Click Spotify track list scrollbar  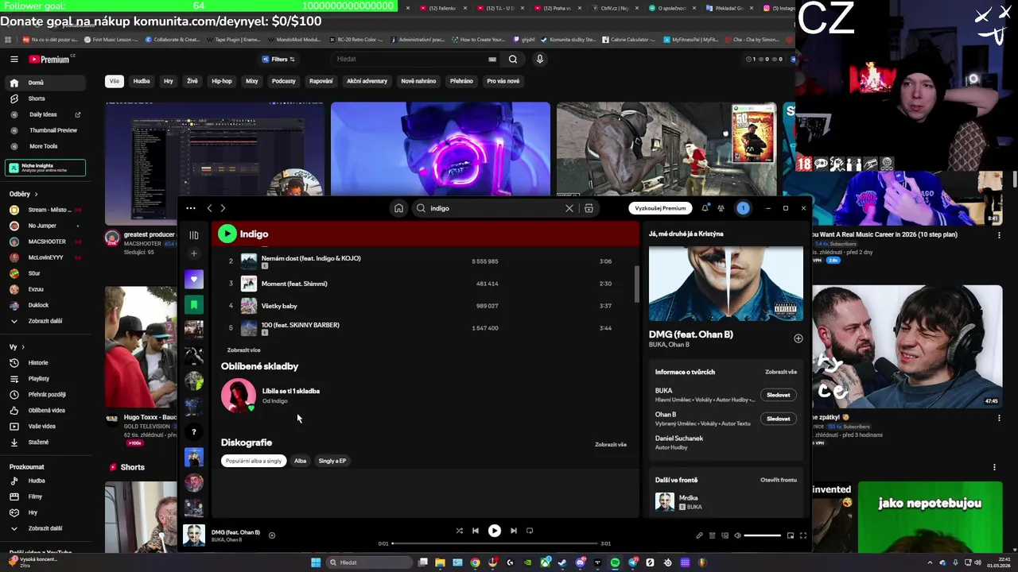(636, 284)
